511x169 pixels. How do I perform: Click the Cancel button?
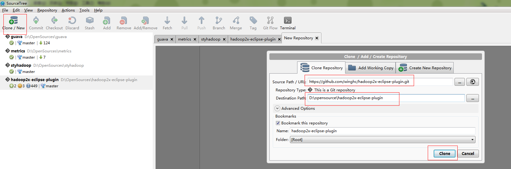(468, 153)
